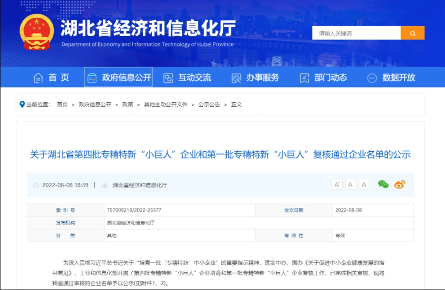The height and width of the screenshot is (290, 445).
Task: Open 其他主动公开文件 breadcrumb link
Action: pyautogui.click(x=165, y=105)
